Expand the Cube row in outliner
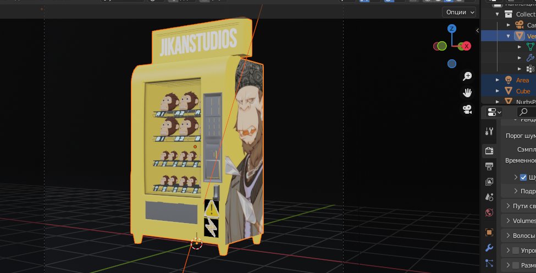This screenshot has width=536, height=273. point(498,91)
